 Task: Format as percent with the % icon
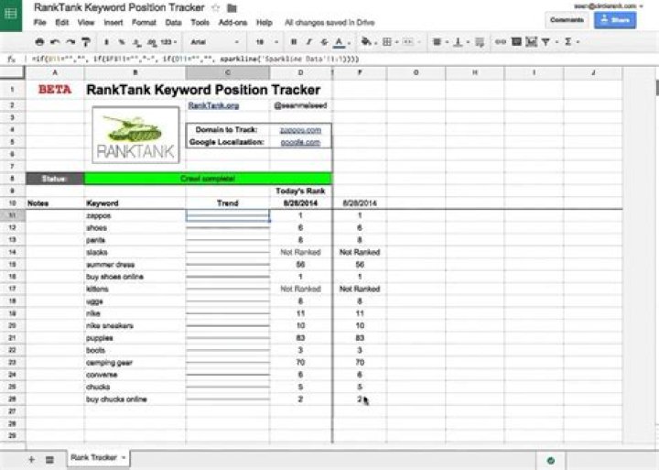point(122,42)
